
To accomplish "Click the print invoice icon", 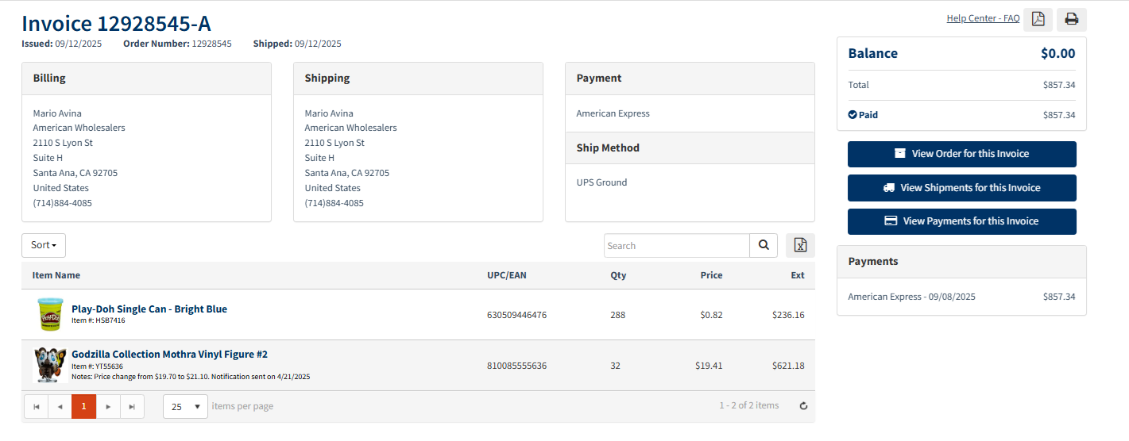I will pyautogui.click(x=1071, y=19).
